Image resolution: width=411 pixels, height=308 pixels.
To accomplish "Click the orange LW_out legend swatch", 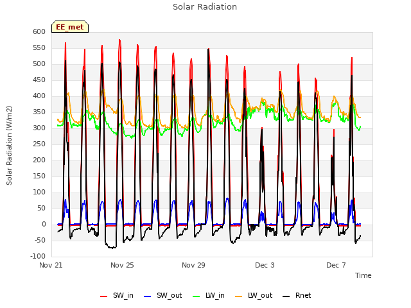I will [238, 296].
